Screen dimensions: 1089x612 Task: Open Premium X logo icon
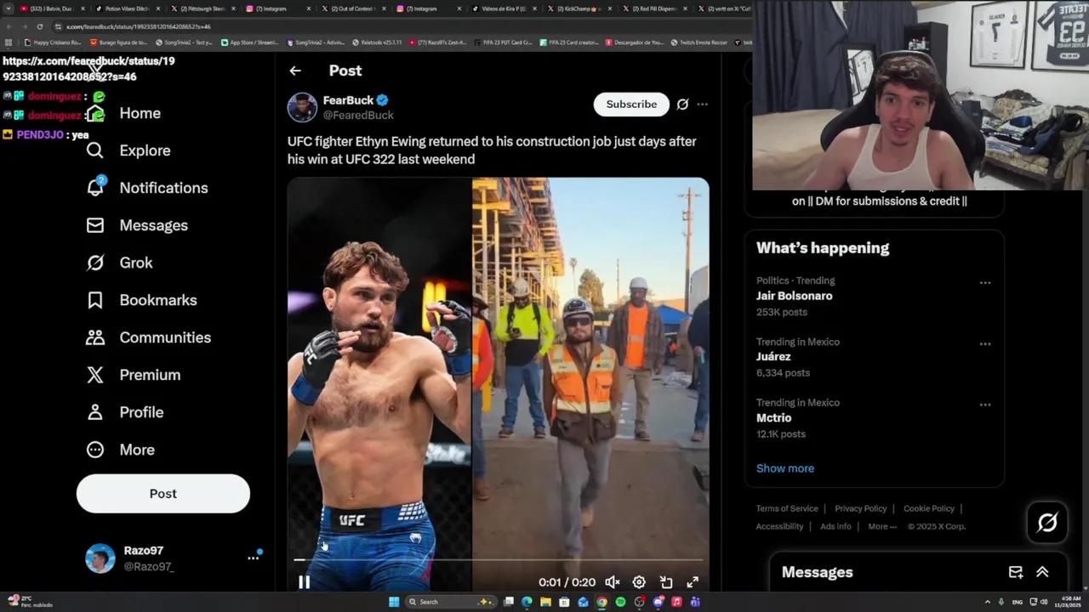[x=95, y=375]
